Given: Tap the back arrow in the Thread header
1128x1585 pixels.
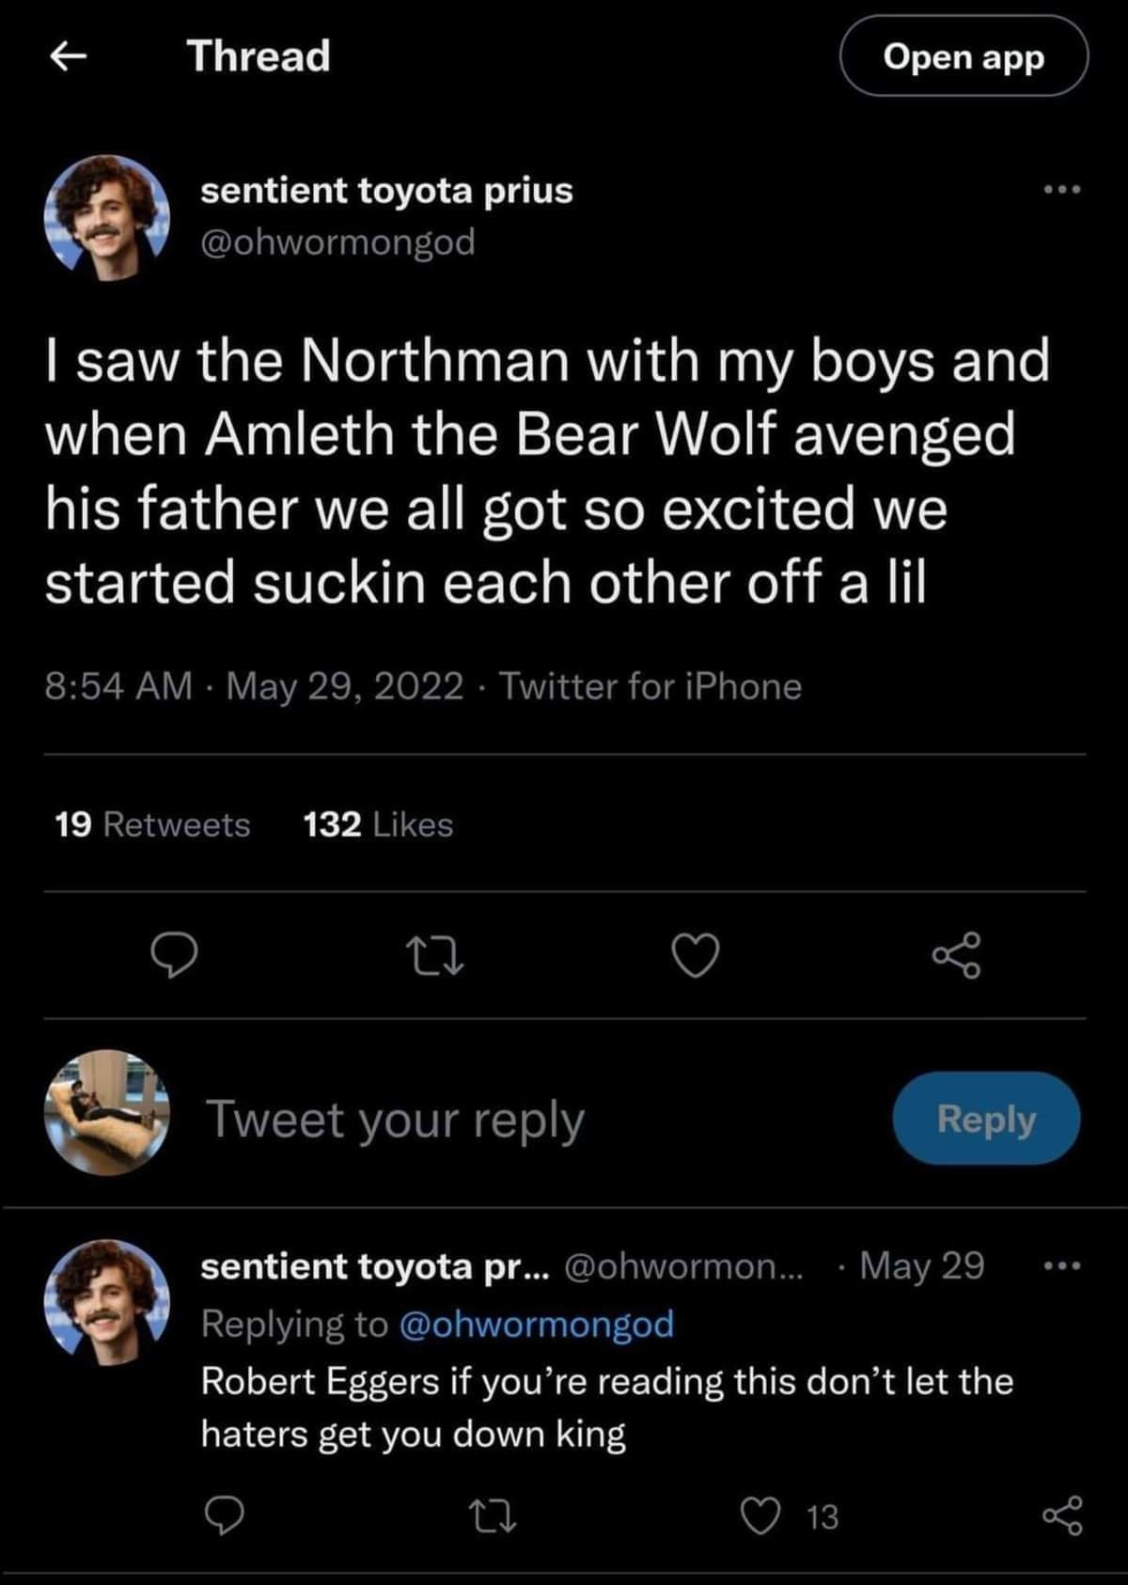Looking at the screenshot, I should [x=68, y=57].
